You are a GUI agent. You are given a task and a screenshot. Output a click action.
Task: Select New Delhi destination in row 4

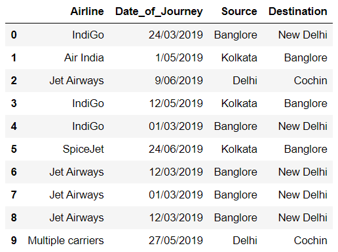(303, 126)
